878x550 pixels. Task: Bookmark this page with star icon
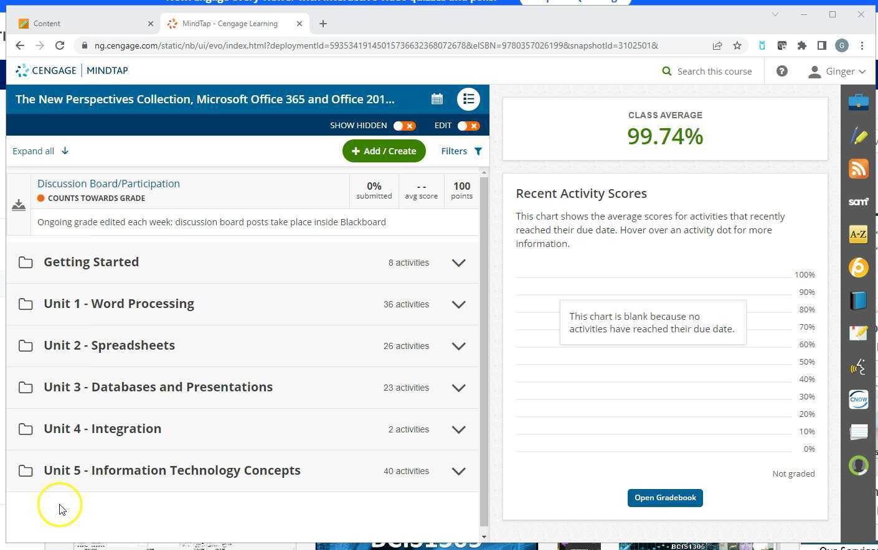(x=737, y=45)
